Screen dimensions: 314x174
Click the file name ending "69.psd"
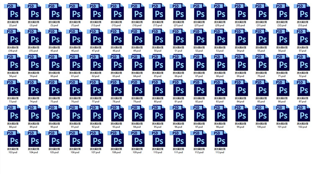tap(240, 75)
